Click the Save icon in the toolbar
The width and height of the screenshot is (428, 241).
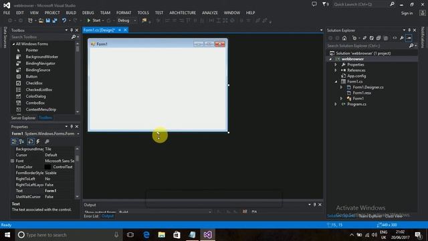pyautogui.click(x=48, y=21)
